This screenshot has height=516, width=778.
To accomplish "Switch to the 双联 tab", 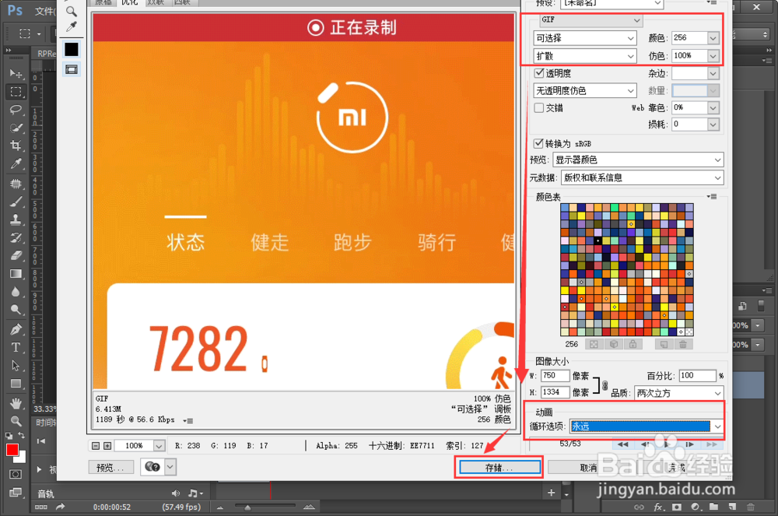I will coord(156,2).
